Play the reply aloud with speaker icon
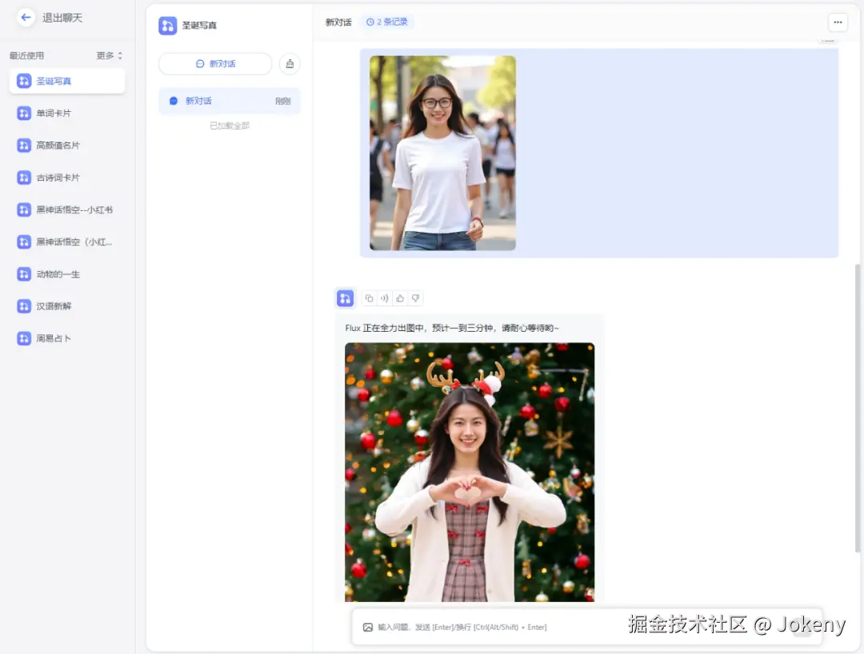864x654 pixels. [x=385, y=298]
